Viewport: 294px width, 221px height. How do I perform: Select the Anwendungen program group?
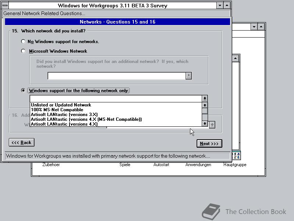(198, 165)
